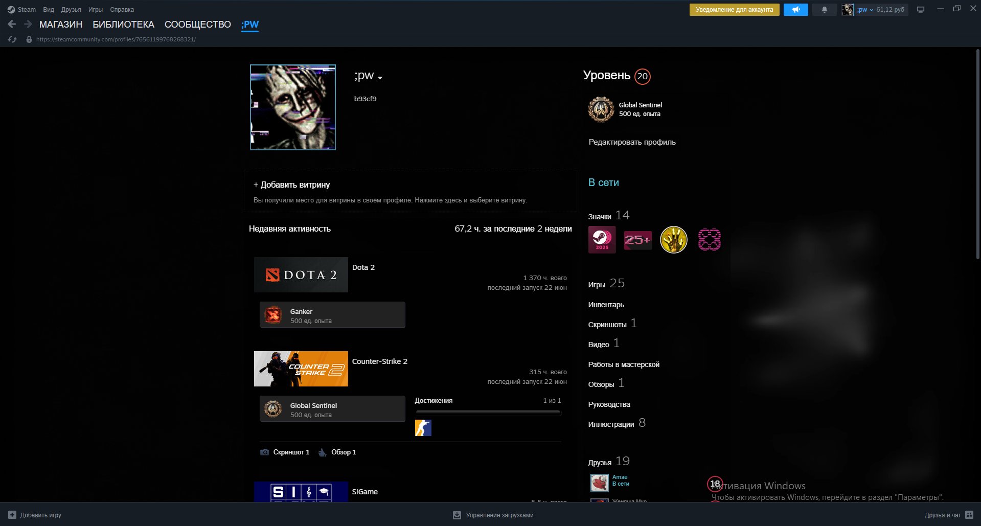Open the announcements megaphone button

click(796, 10)
